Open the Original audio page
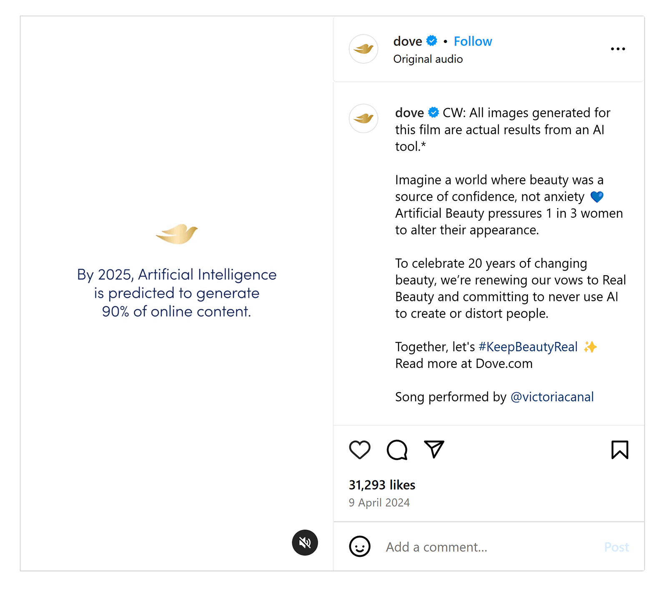This screenshot has height=589, width=667. point(428,59)
